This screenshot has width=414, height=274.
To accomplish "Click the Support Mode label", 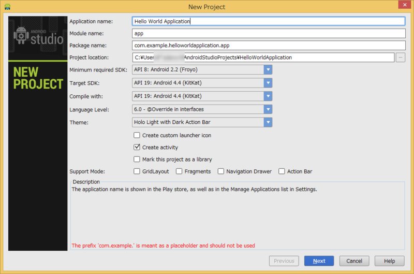I will tap(87, 171).
